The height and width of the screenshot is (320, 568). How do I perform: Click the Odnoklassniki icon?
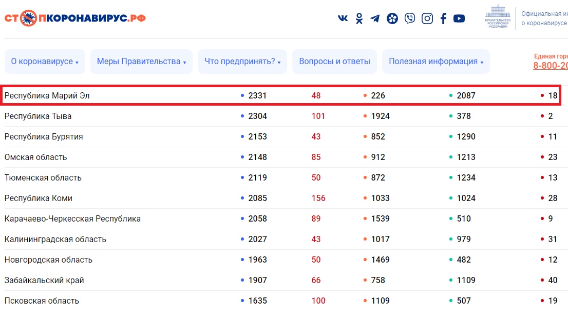click(358, 18)
